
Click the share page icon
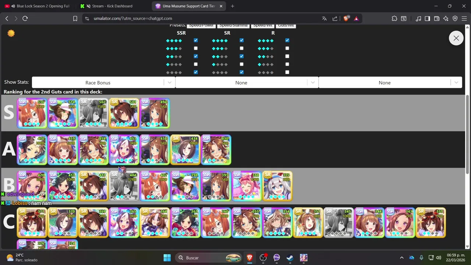coord(335,18)
